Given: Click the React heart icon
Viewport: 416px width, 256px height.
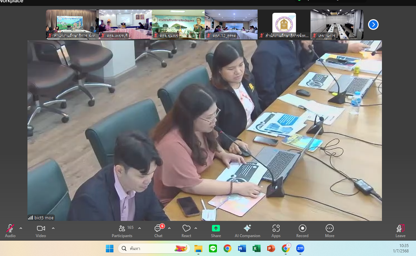Looking at the screenshot, I should pyautogui.click(x=186, y=230).
